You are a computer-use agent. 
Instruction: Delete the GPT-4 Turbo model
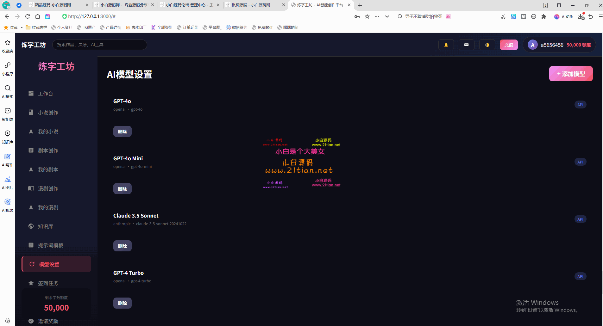tap(122, 303)
